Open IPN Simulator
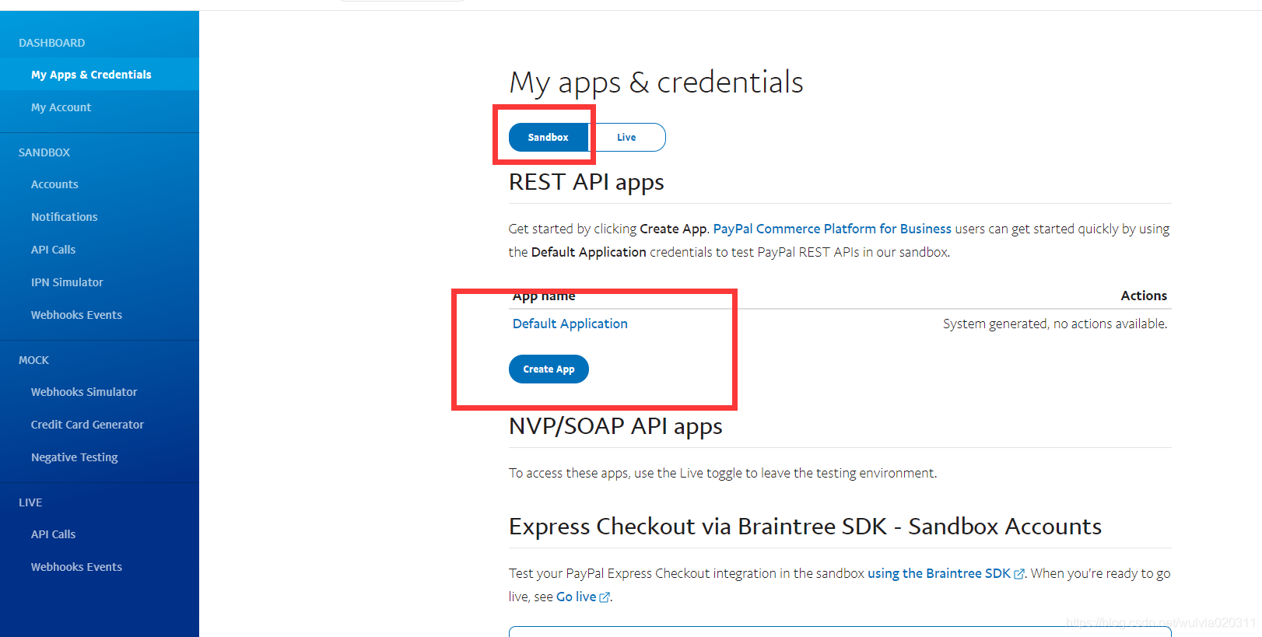 click(67, 282)
